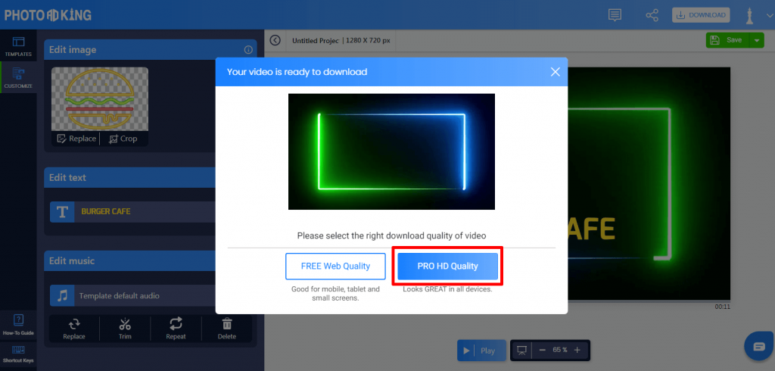The height and width of the screenshot is (371, 775).
Task: Choose FREE Web Quality download
Action: pyautogui.click(x=335, y=266)
